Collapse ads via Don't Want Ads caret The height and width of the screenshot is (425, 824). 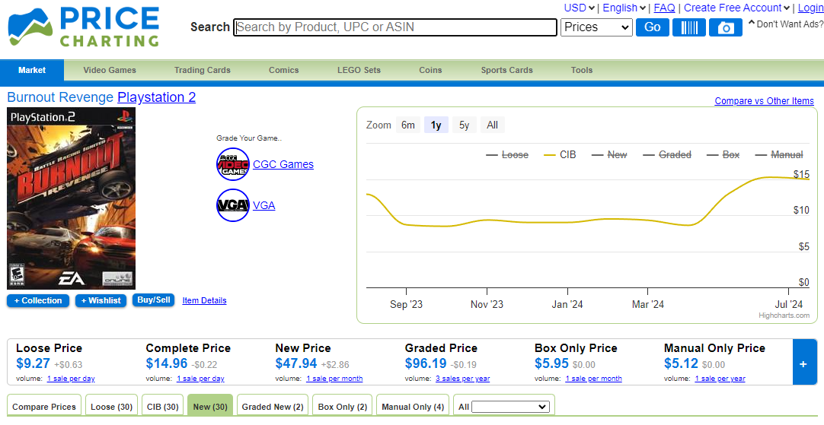[751, 23]
